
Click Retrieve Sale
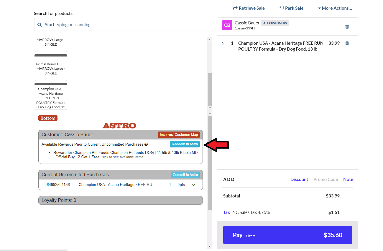click(x=249, y=8)
